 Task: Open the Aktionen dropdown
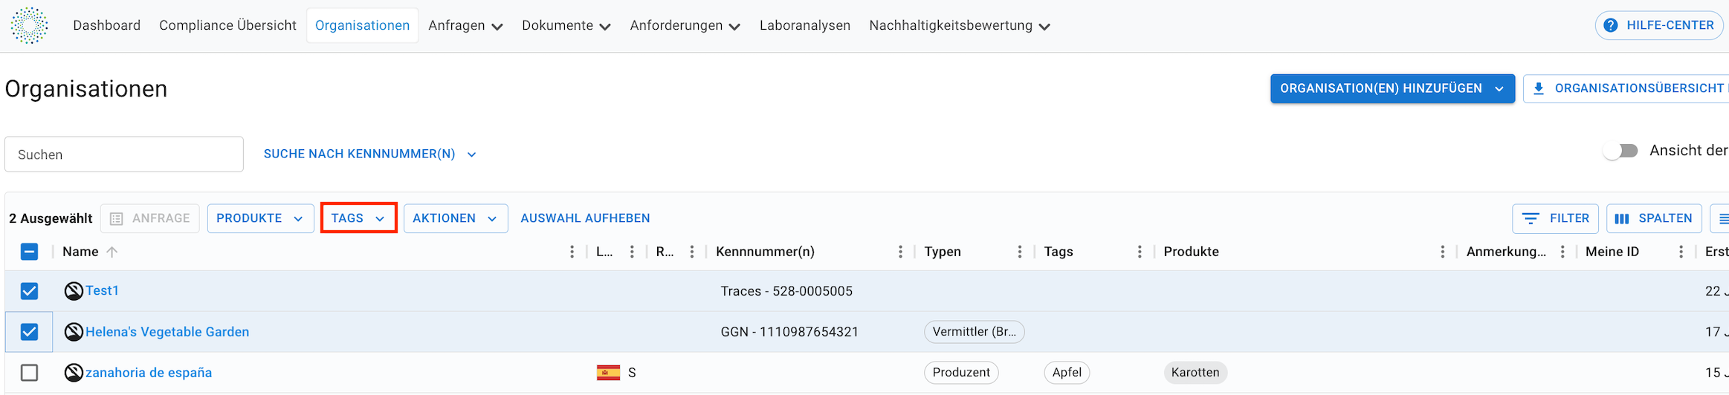[x=456, y=218]
